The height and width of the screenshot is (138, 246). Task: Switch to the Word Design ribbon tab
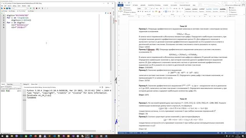(x=143, y=5)
